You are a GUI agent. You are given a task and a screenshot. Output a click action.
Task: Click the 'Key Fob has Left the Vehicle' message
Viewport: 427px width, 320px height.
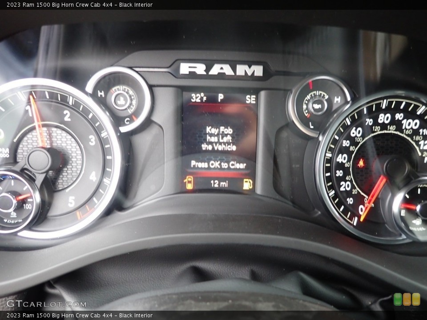pos(219,139)
